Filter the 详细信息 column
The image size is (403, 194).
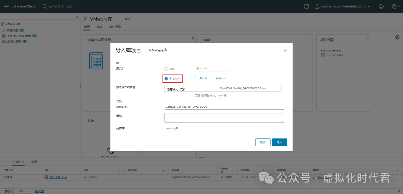(163, 170)
